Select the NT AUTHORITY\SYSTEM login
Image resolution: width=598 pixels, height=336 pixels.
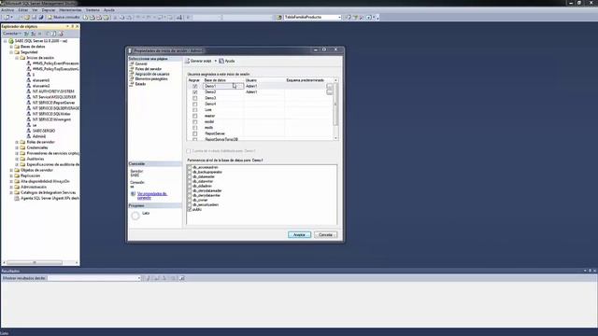[x=53, y=91]
